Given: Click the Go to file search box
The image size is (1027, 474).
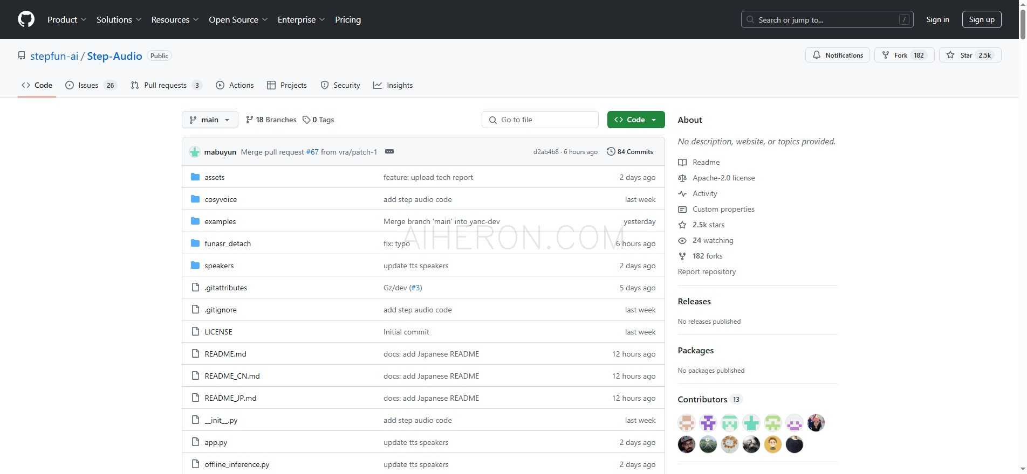Looking at the screenshot, I should pyautogui.click(x=540, y=120).
